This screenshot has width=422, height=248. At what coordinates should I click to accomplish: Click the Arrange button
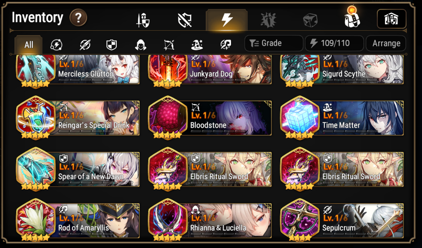386,43
